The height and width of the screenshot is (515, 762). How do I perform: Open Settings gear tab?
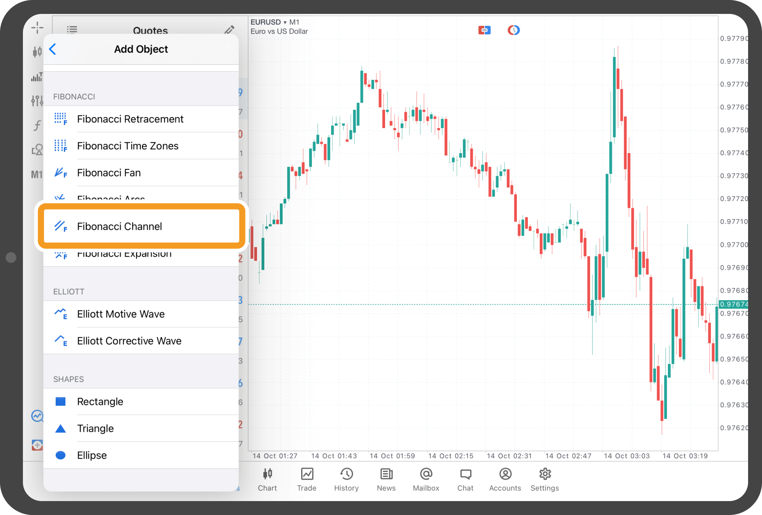coord(545,479)
